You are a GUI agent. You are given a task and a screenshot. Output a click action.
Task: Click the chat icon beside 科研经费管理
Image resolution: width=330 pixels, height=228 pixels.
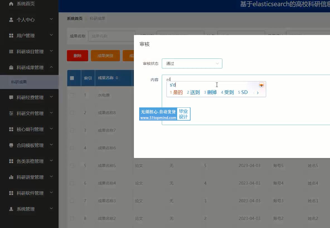click(x=11, y=97)
